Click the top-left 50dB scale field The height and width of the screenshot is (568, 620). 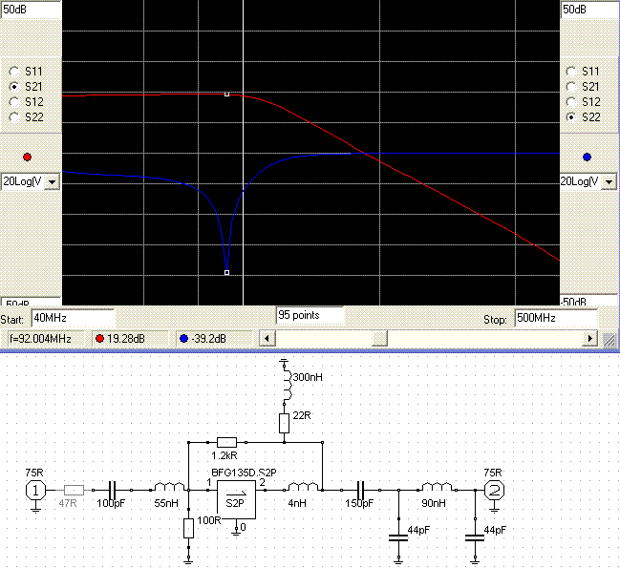pyautogui.click(x=31, y=10)
